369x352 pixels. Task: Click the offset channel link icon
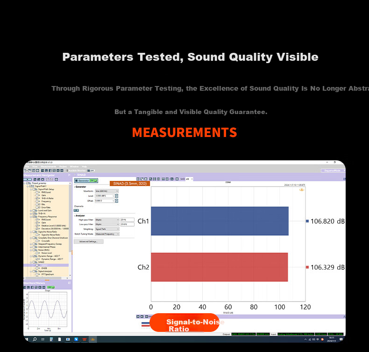116,201
